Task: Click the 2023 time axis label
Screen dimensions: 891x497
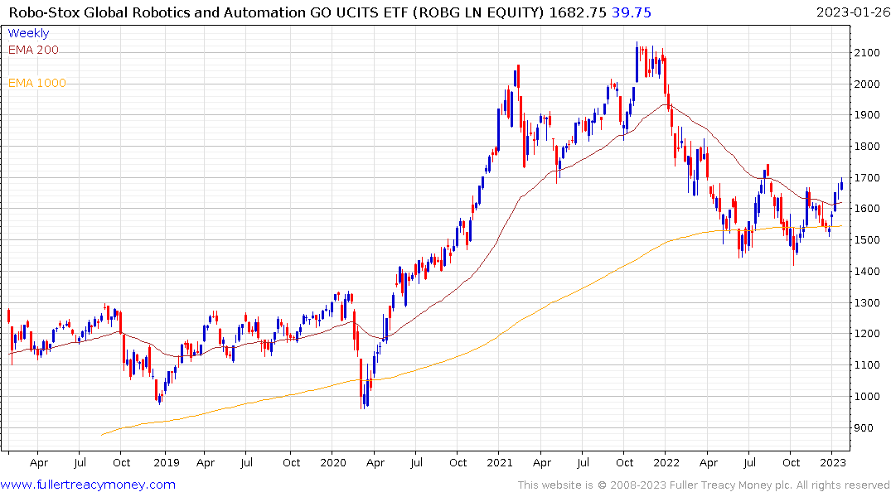Action: click(x=832, y=462)
